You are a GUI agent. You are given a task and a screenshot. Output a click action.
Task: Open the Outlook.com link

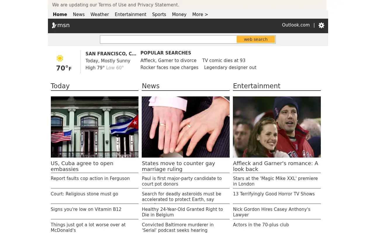coord(296,25)
